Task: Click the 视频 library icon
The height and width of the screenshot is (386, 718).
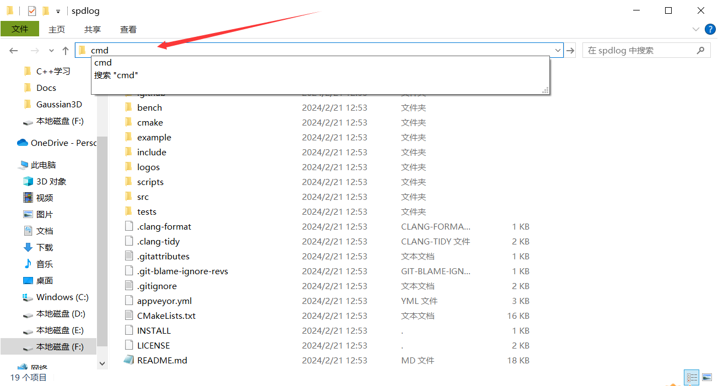Action: [28, 198]
